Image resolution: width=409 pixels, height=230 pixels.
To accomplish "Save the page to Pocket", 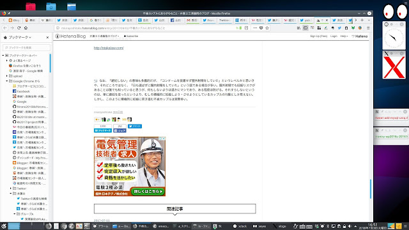I will click(261, 28).
